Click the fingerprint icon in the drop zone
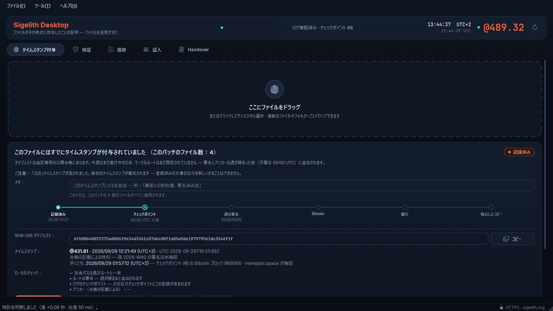 click(274, 89)
